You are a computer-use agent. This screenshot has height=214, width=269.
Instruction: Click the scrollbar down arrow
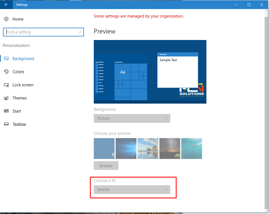coord(266,211)
